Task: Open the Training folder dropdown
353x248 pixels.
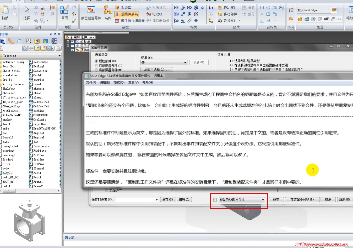Action: (x=59, y=56)
